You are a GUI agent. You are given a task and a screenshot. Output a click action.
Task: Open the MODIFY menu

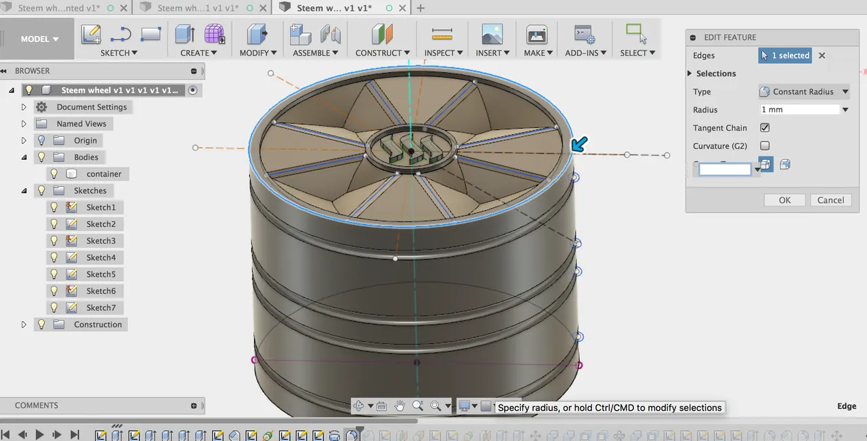258,53
